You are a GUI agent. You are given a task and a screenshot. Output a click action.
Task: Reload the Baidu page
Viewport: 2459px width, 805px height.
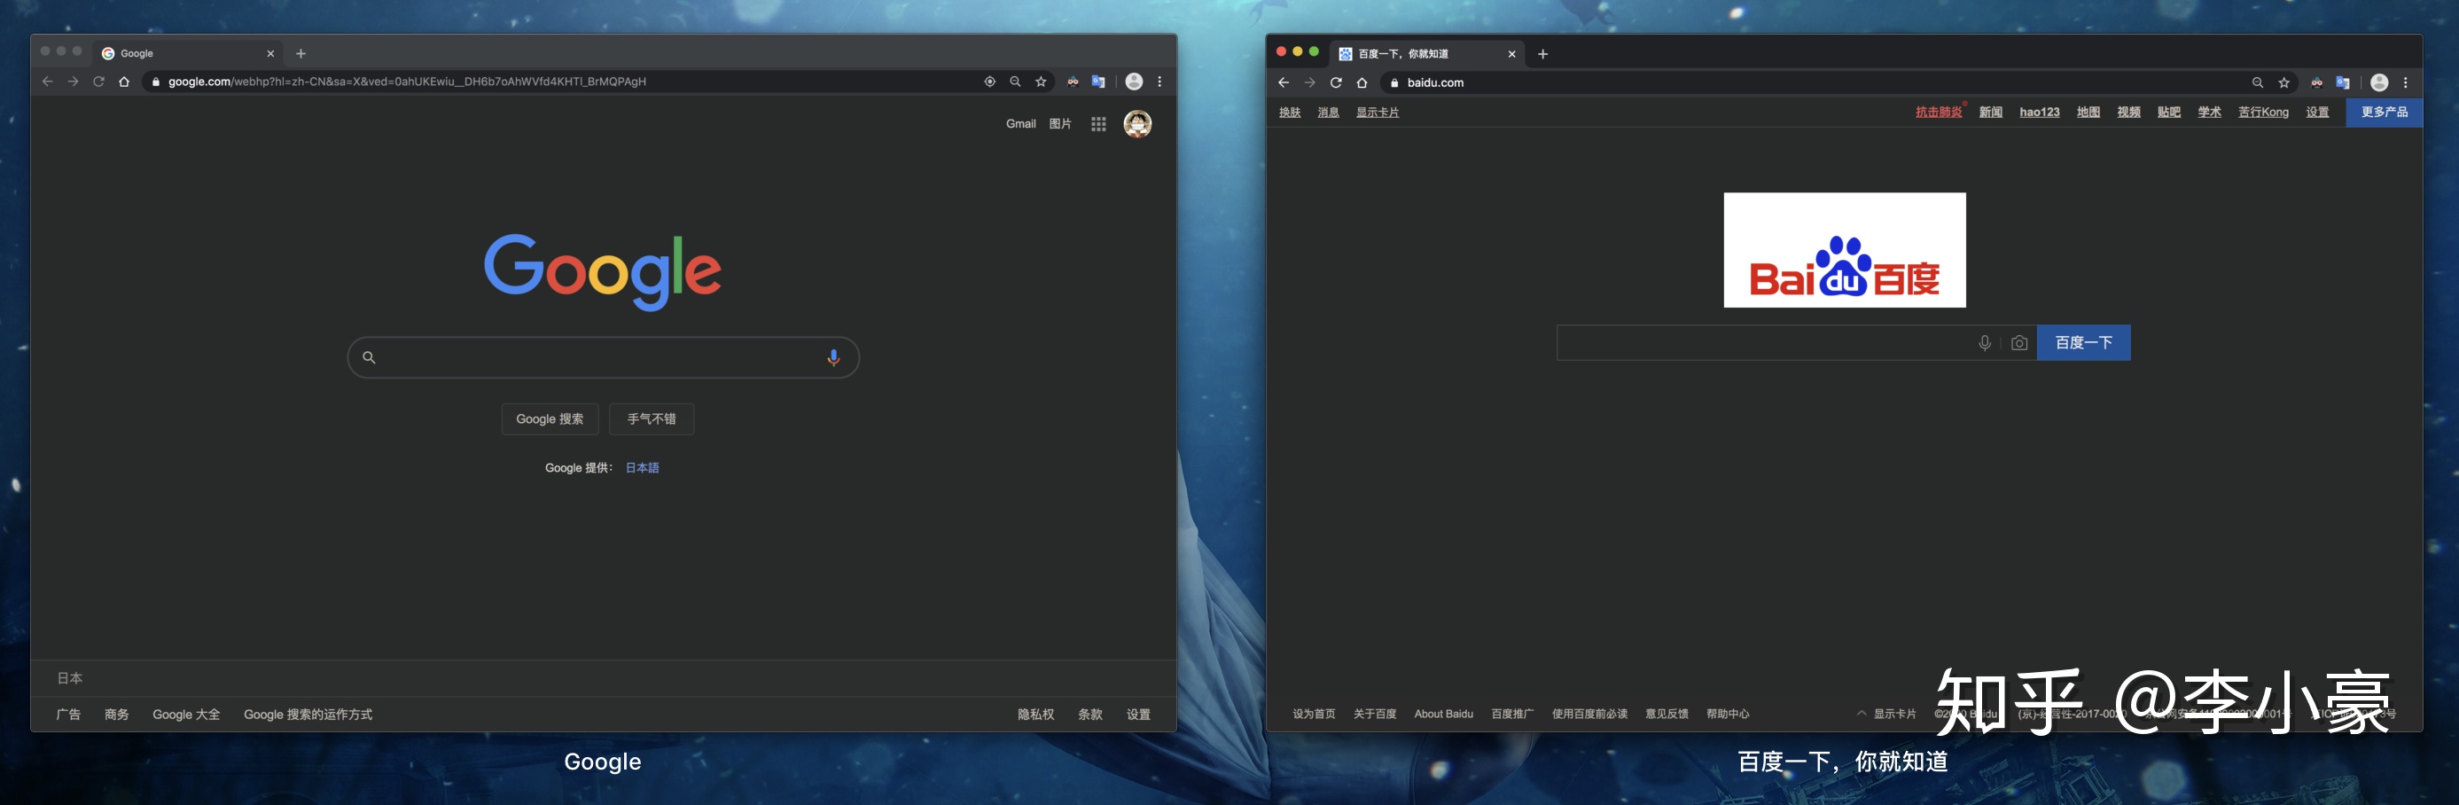(1337, 83)
